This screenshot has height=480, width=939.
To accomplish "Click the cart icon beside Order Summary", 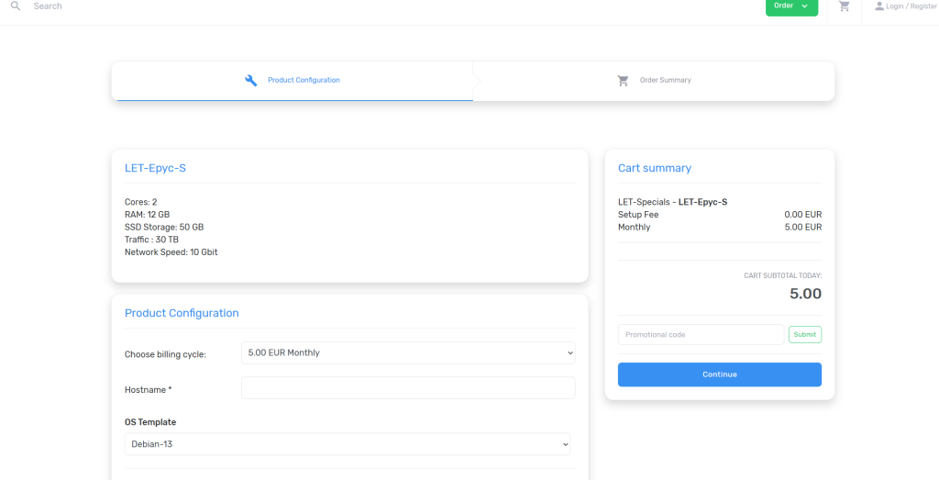I will coord(623,81).
